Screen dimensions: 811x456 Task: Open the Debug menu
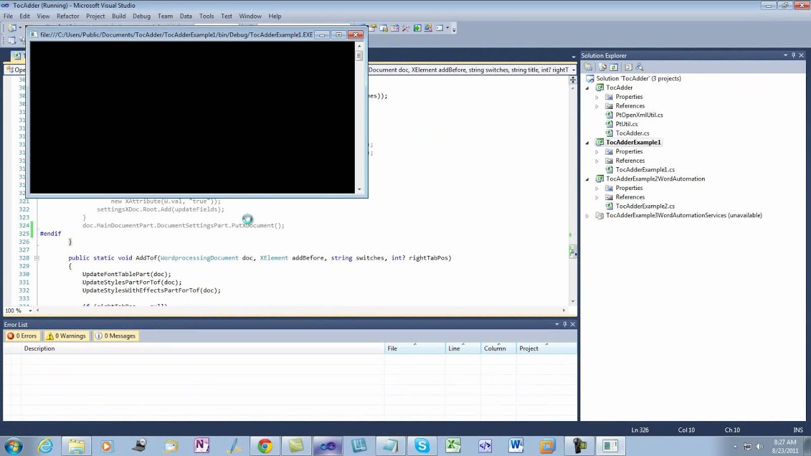(x=141, y=16)
